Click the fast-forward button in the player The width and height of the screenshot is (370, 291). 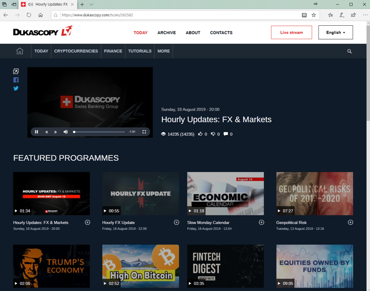click(x=55, y=132)
